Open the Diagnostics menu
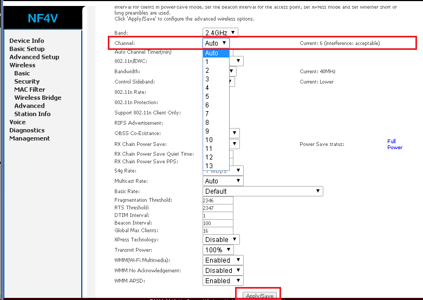The image size is (423, 300). tap(27, 130)
